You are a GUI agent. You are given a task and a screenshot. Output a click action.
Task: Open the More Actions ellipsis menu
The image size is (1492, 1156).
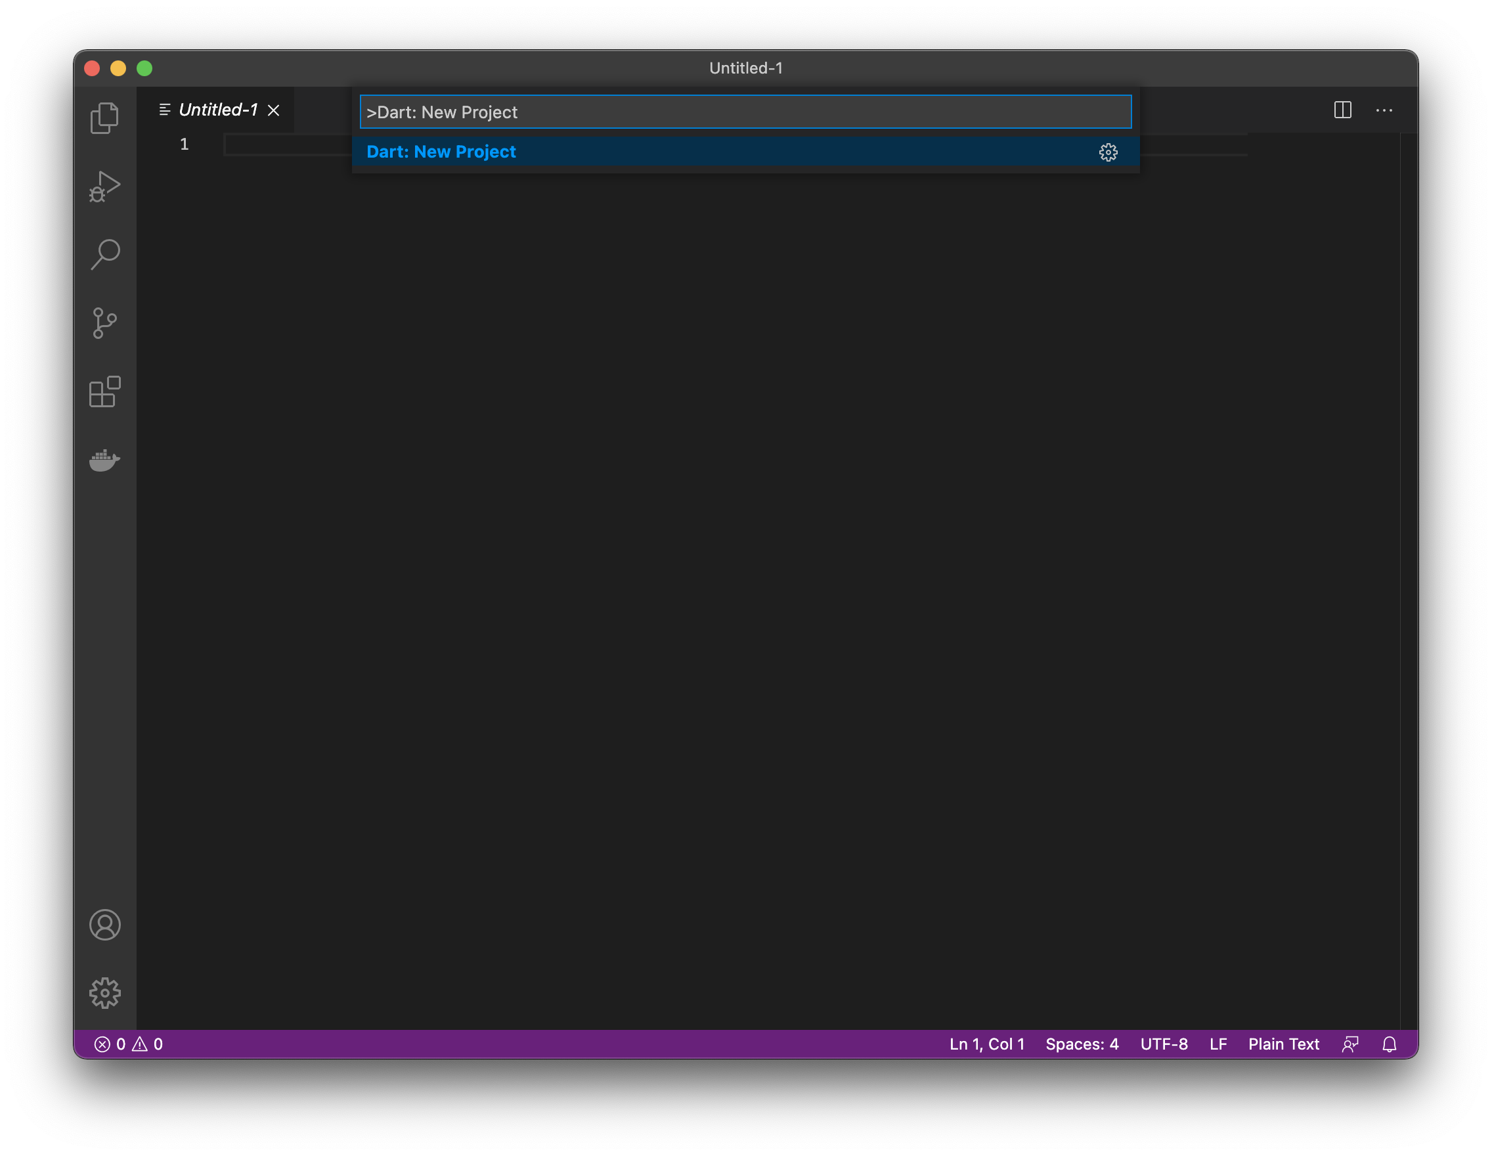1384,110
